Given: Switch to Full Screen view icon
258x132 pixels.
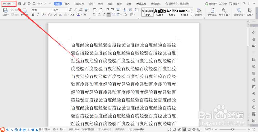Looking at the screenshot, I should tap(169, 129).
